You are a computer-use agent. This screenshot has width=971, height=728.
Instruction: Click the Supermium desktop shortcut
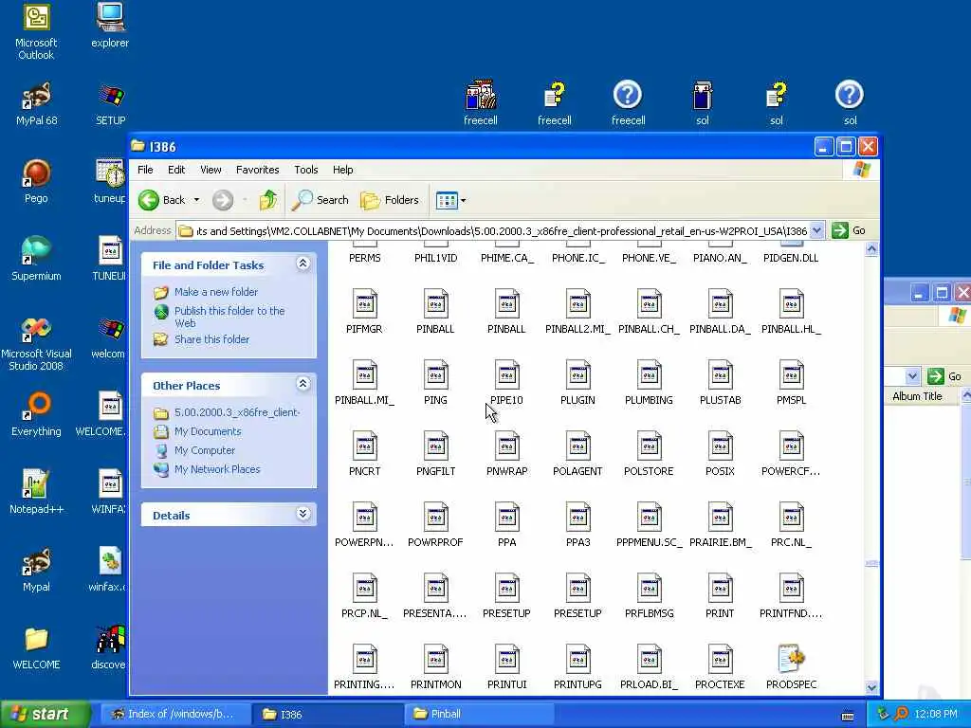click(37, 259)
